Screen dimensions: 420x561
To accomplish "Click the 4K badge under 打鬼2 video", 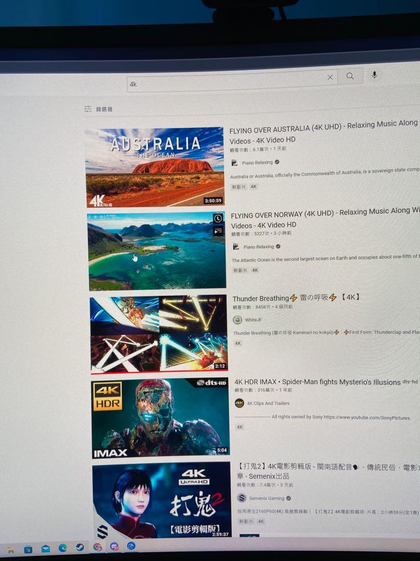I will click(261, 522).
